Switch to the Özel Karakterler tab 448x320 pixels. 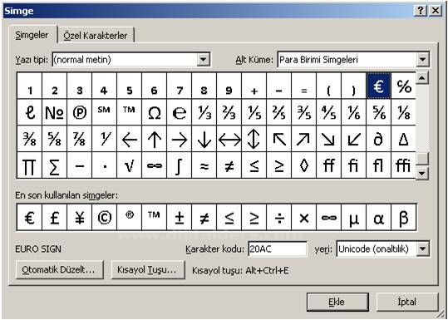96,36
